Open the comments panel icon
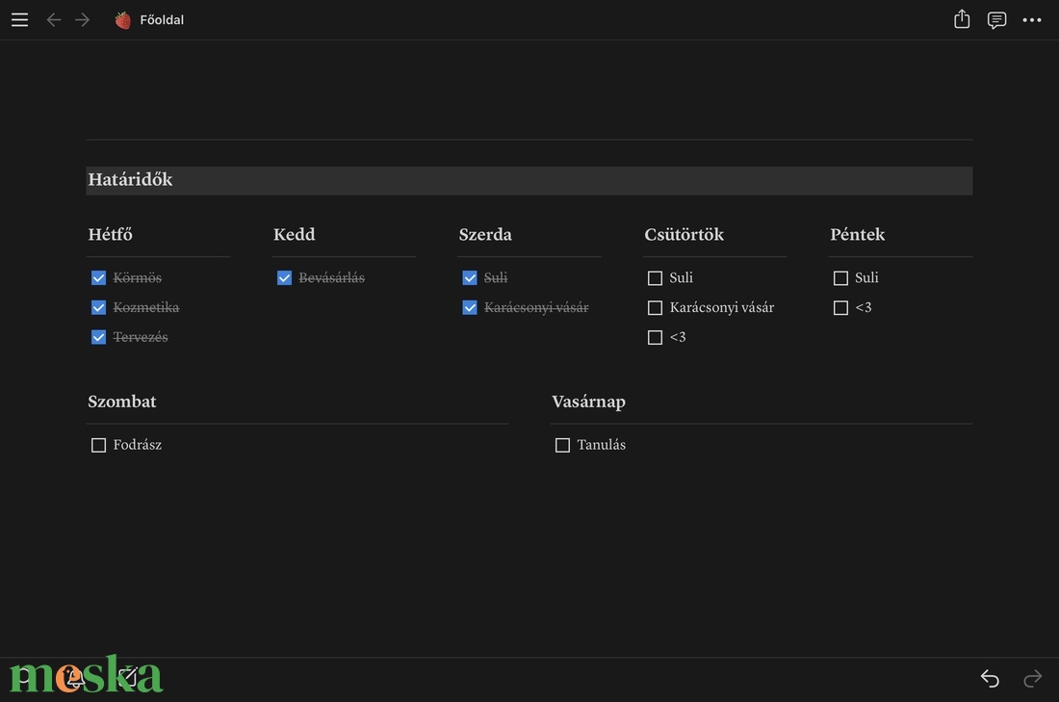 click(x=996, y=20)
